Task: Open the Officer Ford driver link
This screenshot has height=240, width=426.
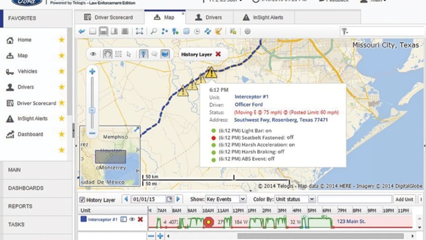Action: click(x=249, y=104)
